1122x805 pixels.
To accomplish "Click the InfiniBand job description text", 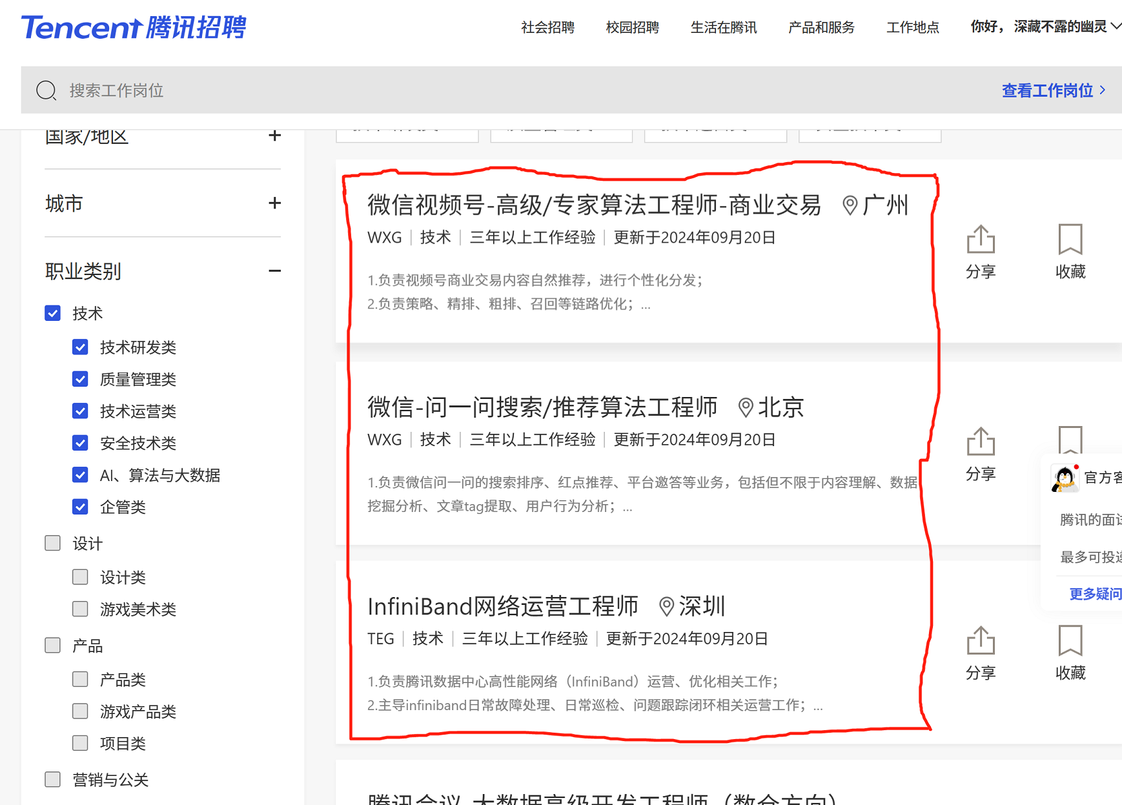I will tap(595, 693).
